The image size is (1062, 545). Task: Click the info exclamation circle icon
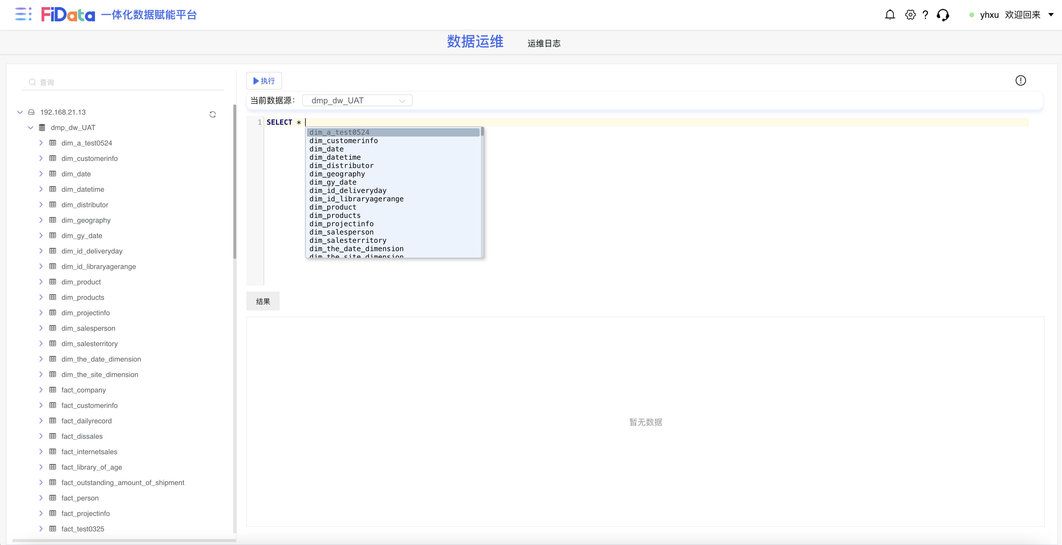[x=1020, y=80]
